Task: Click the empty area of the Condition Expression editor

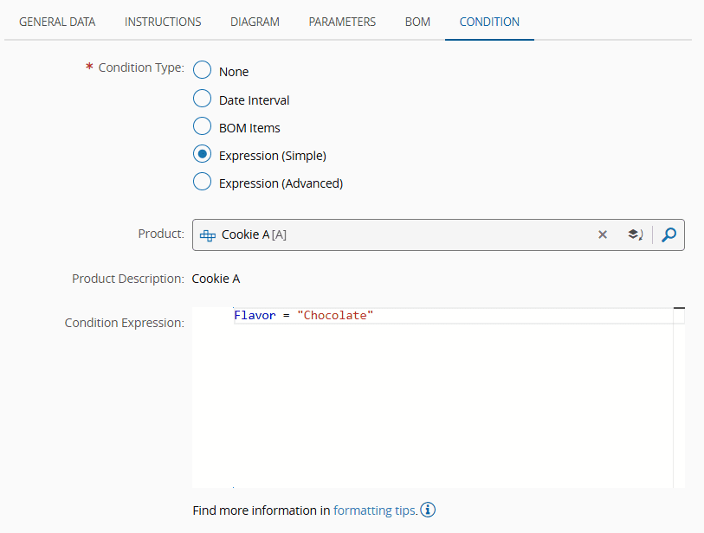Action: pos(433,407)
